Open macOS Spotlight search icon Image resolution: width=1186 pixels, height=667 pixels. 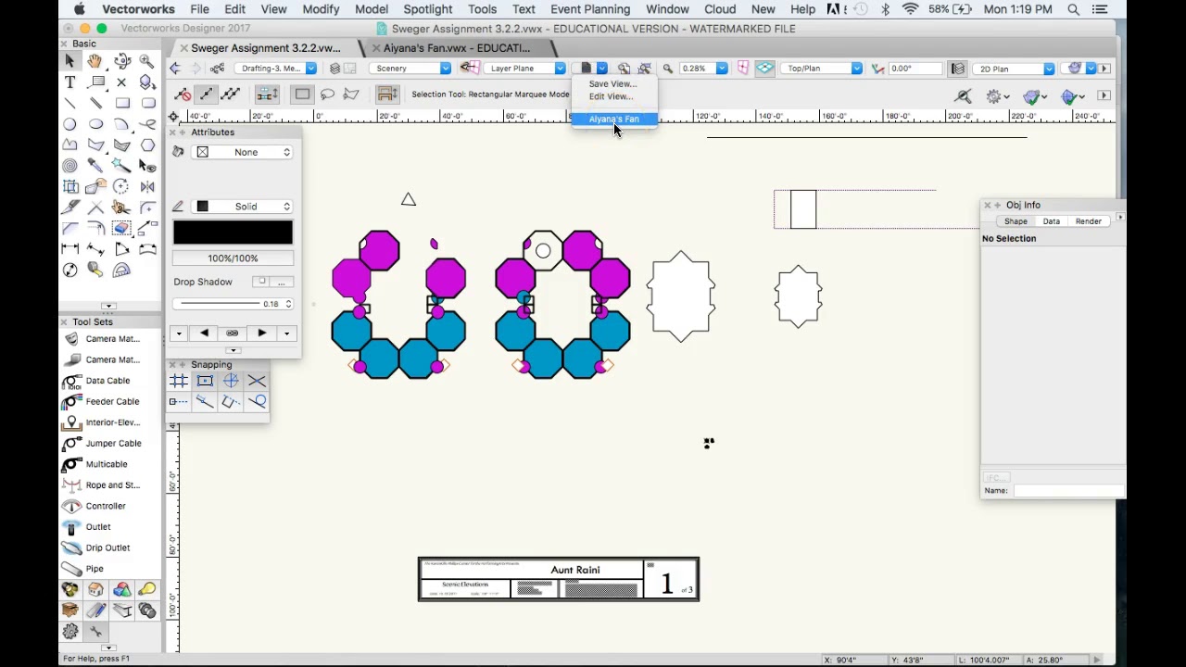coord(1073,9)
